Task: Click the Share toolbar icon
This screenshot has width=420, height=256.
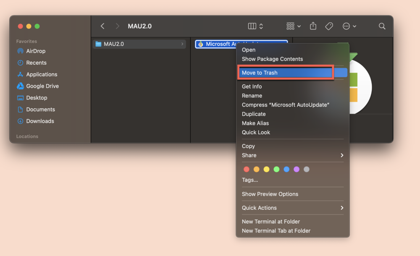Action: 313,26
